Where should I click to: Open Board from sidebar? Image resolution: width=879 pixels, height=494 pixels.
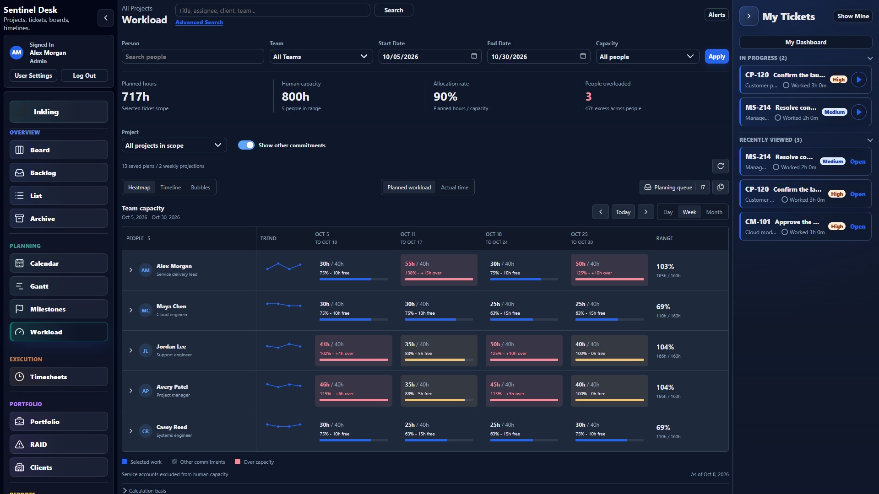click(59, 150)
